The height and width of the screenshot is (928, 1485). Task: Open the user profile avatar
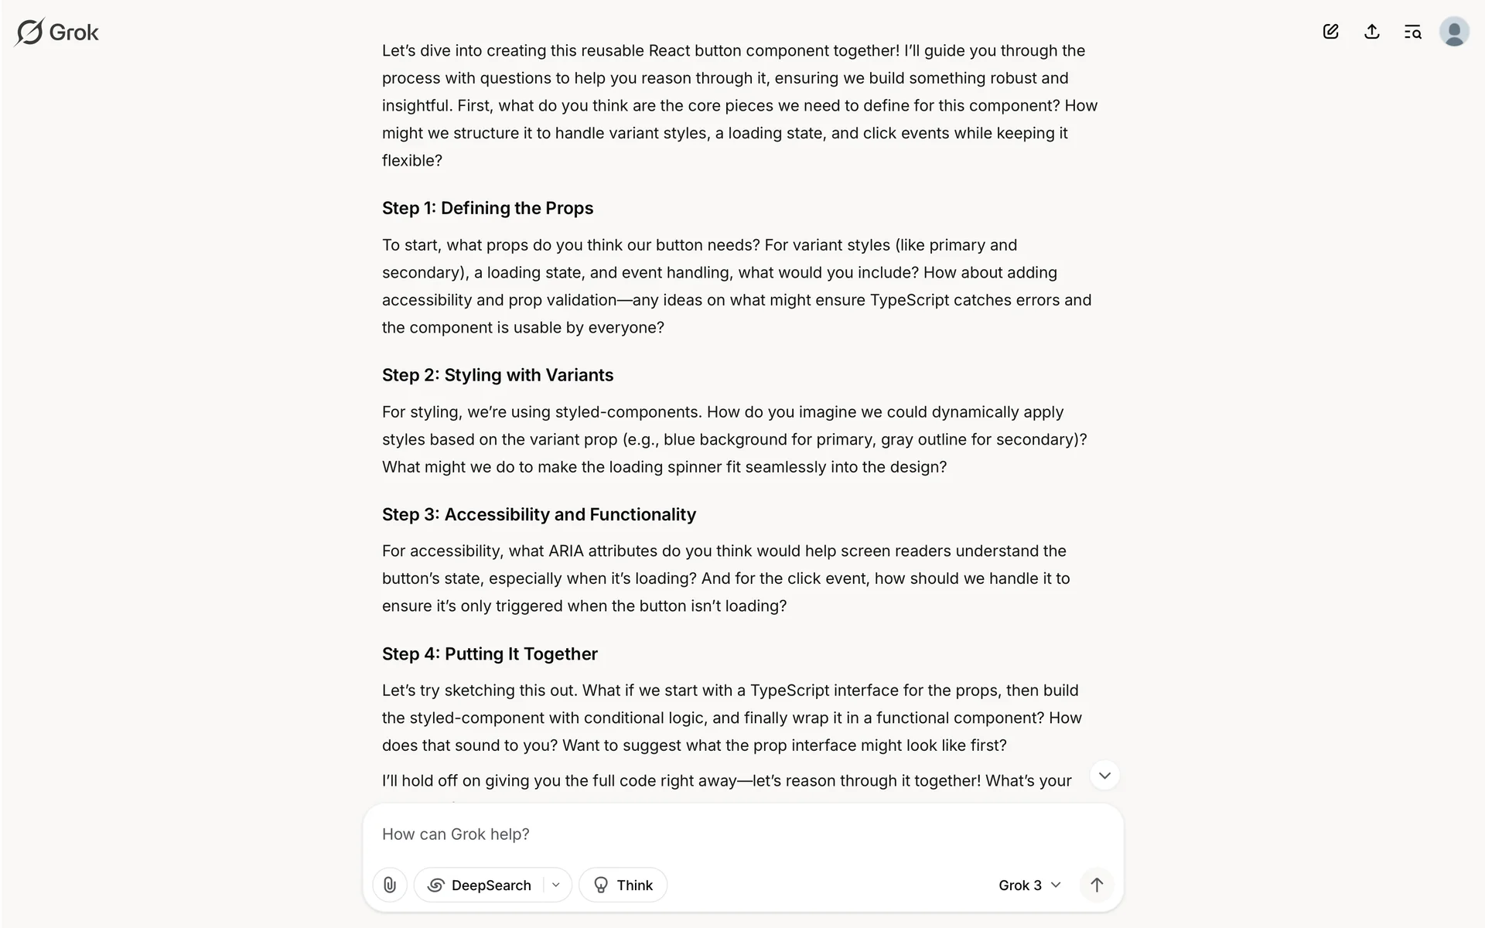(1453, 32)
